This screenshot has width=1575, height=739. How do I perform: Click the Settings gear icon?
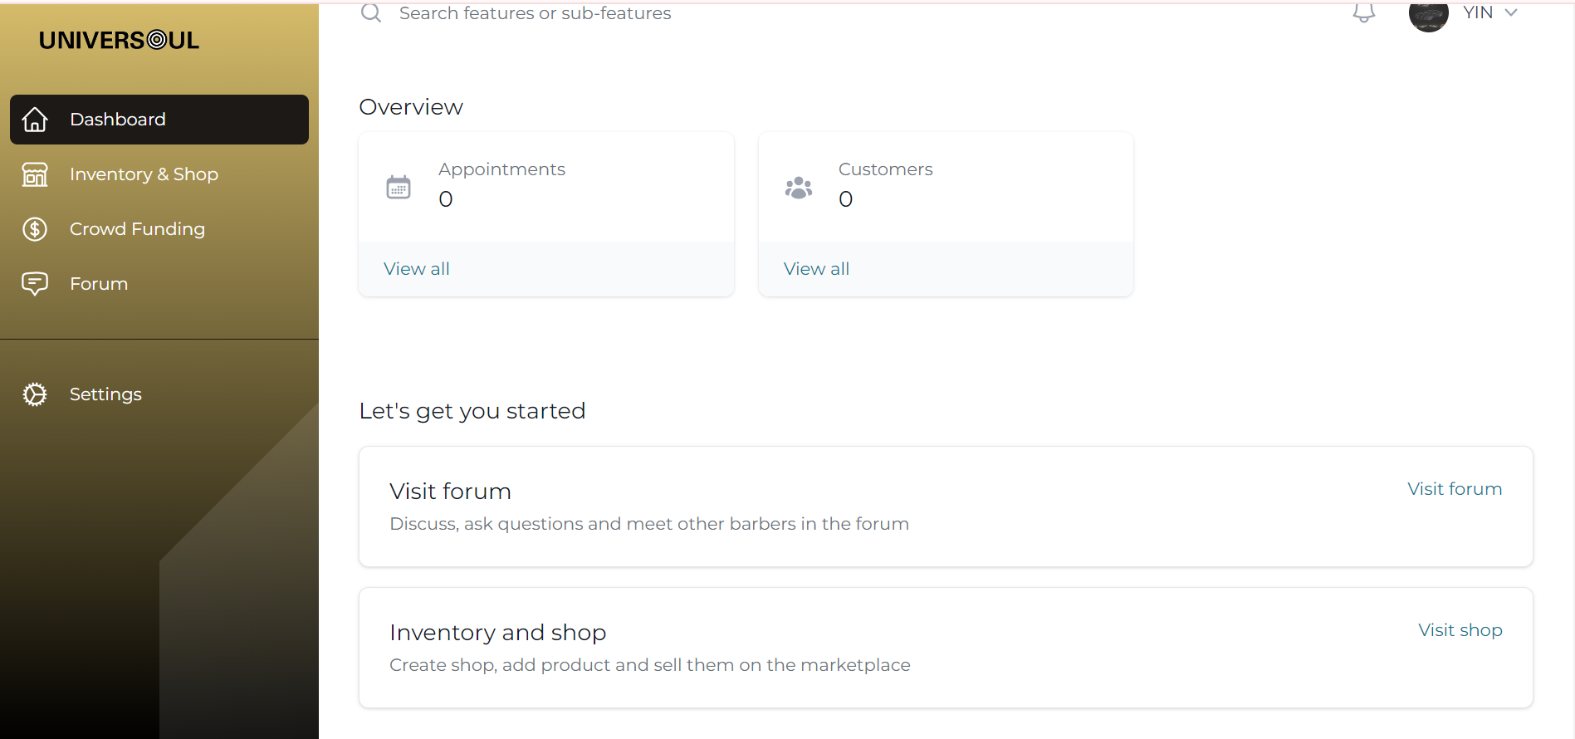pyautogui.click(x=35, y=394)
